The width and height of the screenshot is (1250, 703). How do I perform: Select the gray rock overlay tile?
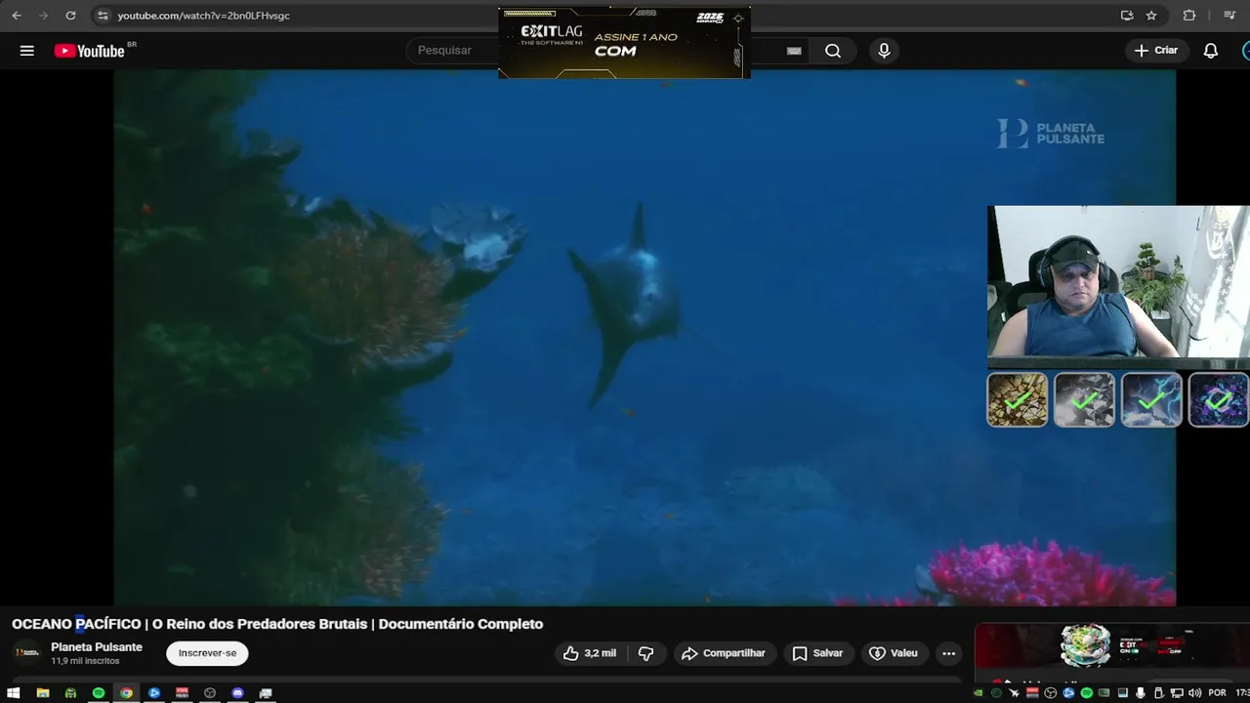pos(1084,399)
